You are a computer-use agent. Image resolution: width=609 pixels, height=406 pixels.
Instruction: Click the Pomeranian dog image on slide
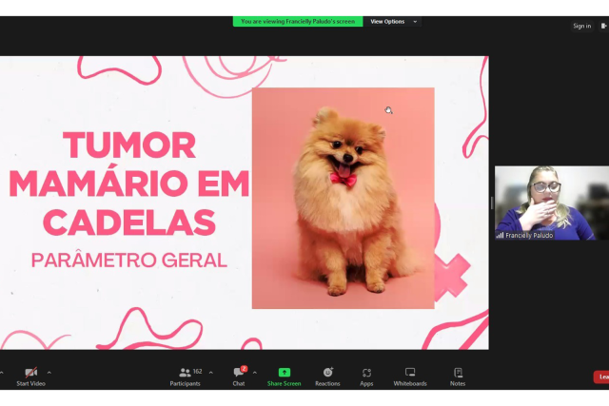coord(343,198)
